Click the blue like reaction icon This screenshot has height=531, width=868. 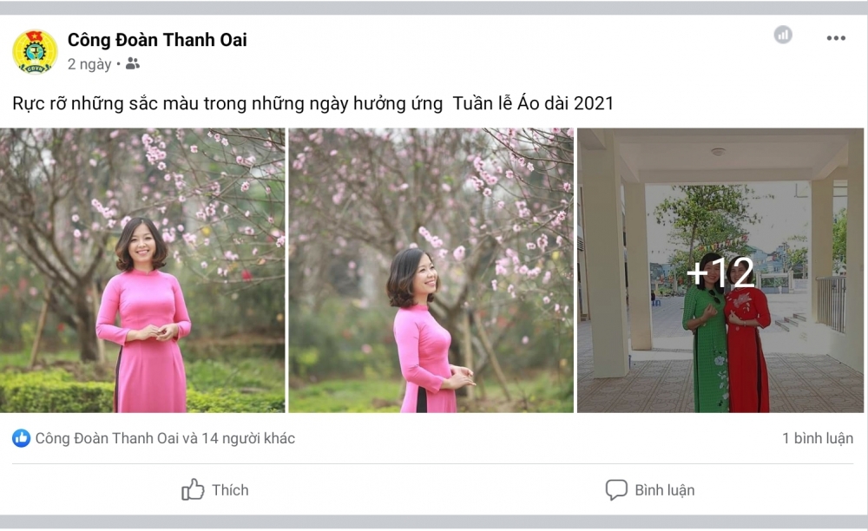(x=21, y=438)
